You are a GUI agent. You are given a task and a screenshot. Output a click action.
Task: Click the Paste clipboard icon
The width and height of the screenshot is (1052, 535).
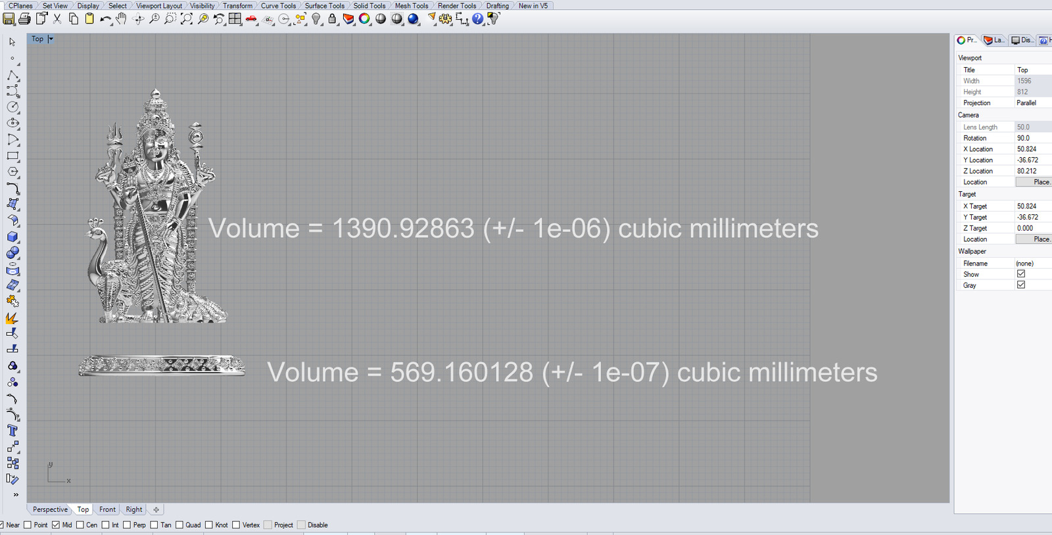[x=89, y=19]
